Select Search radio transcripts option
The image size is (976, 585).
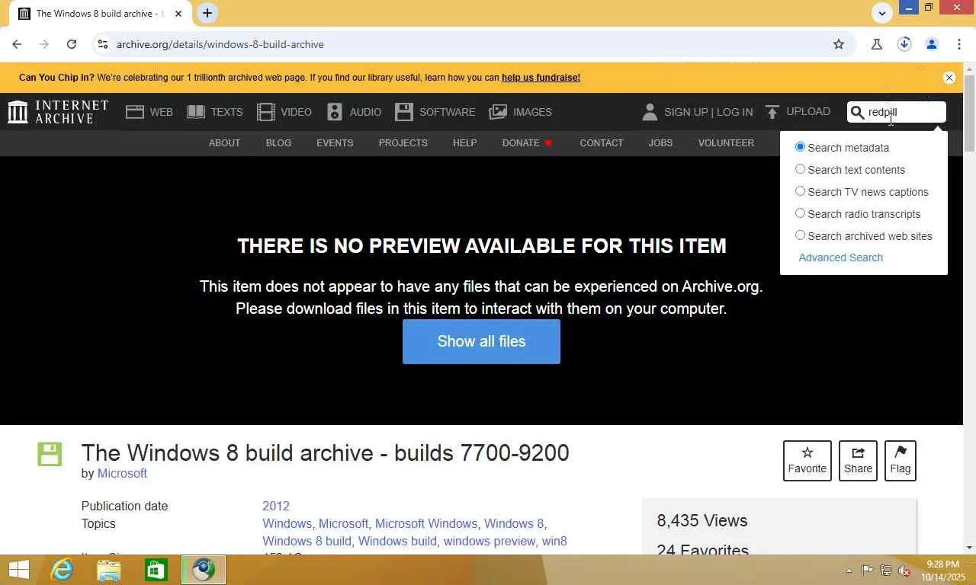click(x=800, y=213)
